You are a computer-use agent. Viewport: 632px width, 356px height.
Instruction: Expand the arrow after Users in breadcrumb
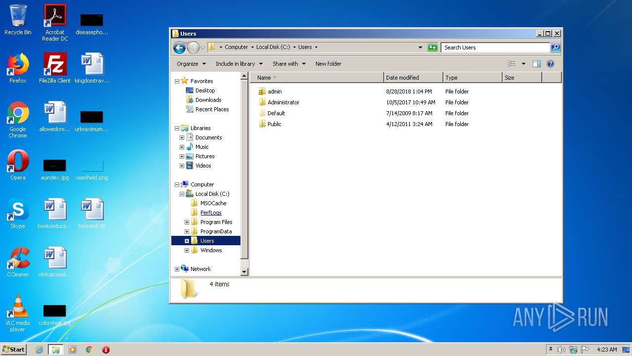pos(316,47)
